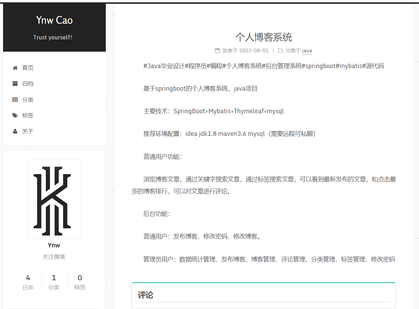Click the 关注情境 description text
The height and width of the screenshot is (309, 419).
54,257
